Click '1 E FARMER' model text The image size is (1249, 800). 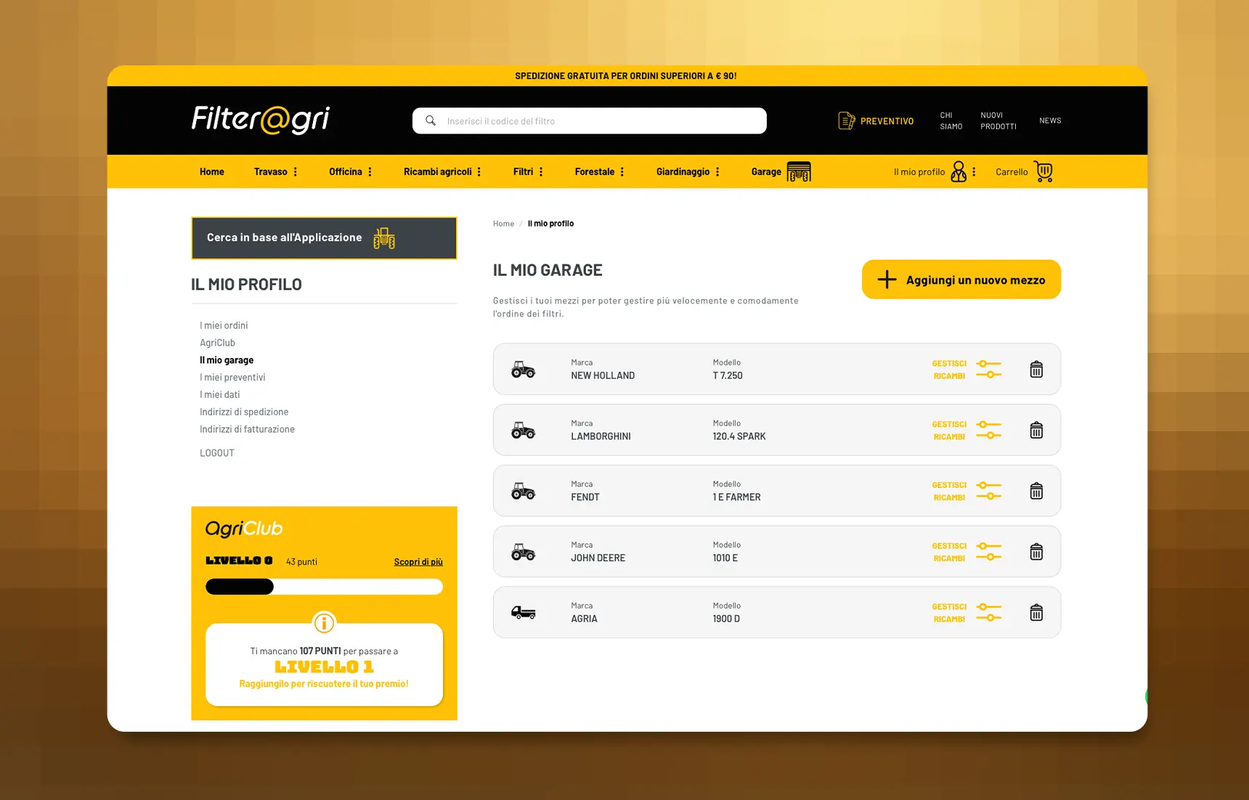[x=736, y=497]
